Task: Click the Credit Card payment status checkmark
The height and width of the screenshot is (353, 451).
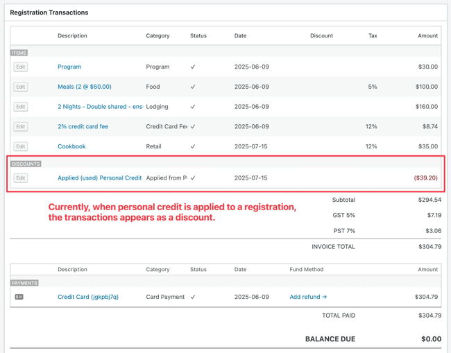Action: (x=193, y=297)
